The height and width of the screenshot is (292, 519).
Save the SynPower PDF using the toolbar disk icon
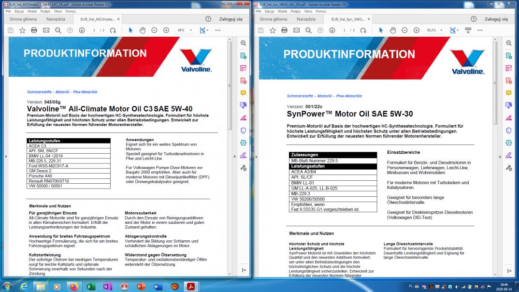(261, 30)
